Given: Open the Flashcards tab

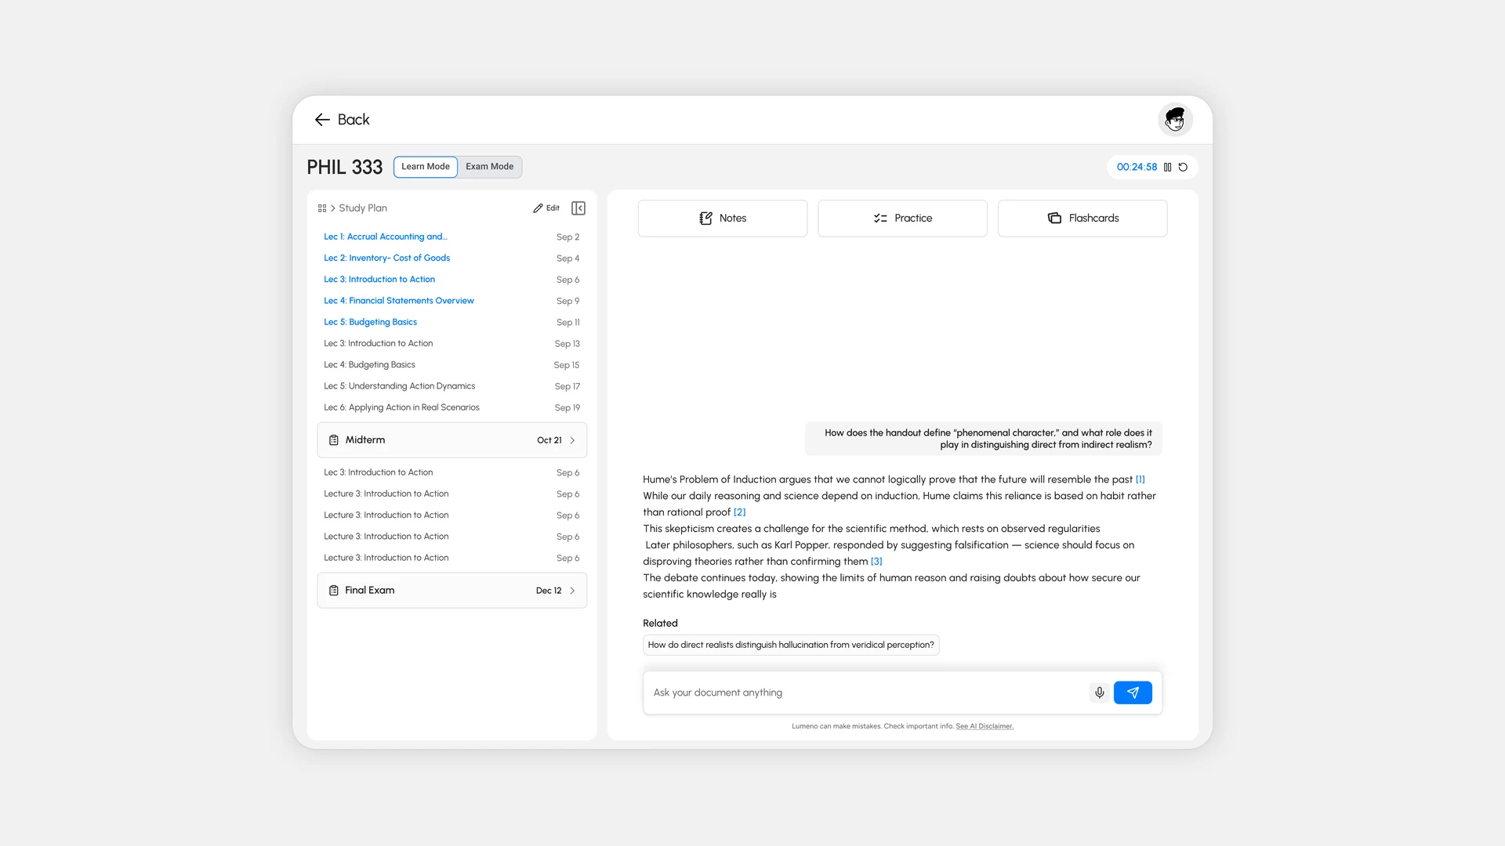Looking at the screenshot, I should (1083, 219).
